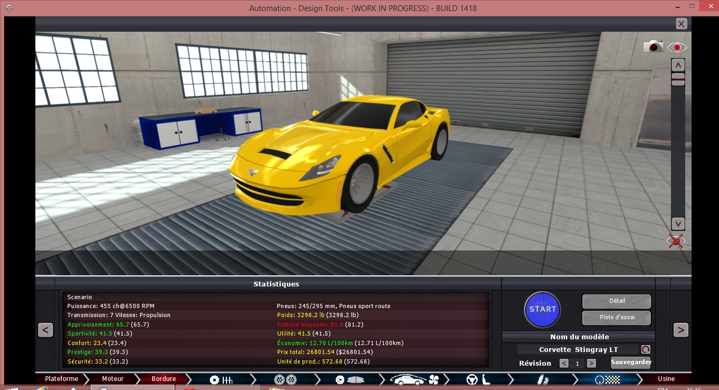
Task: Open the gauge and checkered flag testing tab
Action: click(x=607, y=379)
